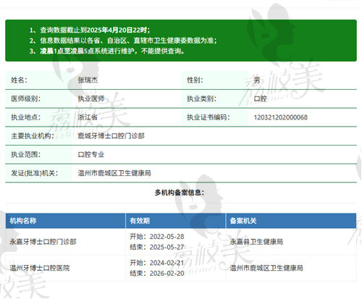Click the 执业范围: label
This screenshot has width=362, height=299.
[x=26, y=154]
